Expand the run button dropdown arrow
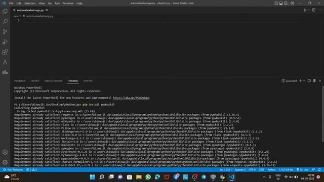This screenshot has width=324, height=182. 309,10
